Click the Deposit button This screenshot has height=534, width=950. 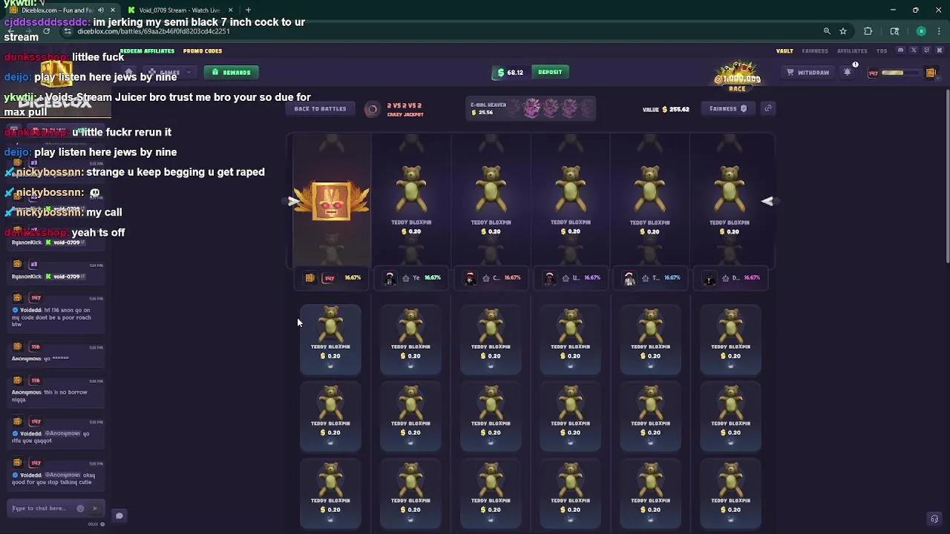pyautogui.click(x=550, y=72)
